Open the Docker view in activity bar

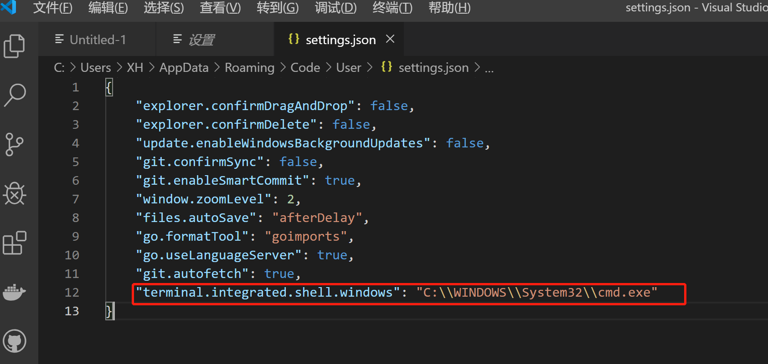(x=15, y=292)
